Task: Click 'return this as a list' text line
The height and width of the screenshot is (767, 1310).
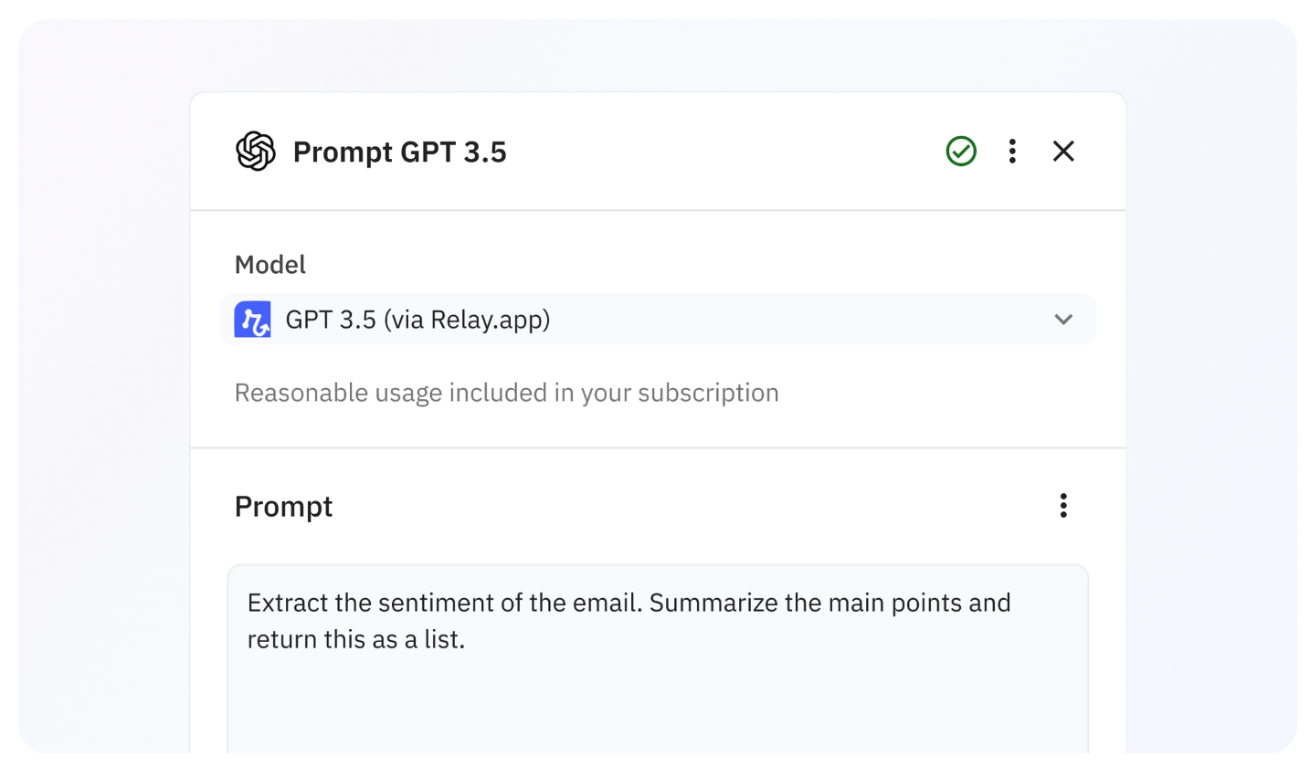Action: pyautogui.click(x=356, y=639)
